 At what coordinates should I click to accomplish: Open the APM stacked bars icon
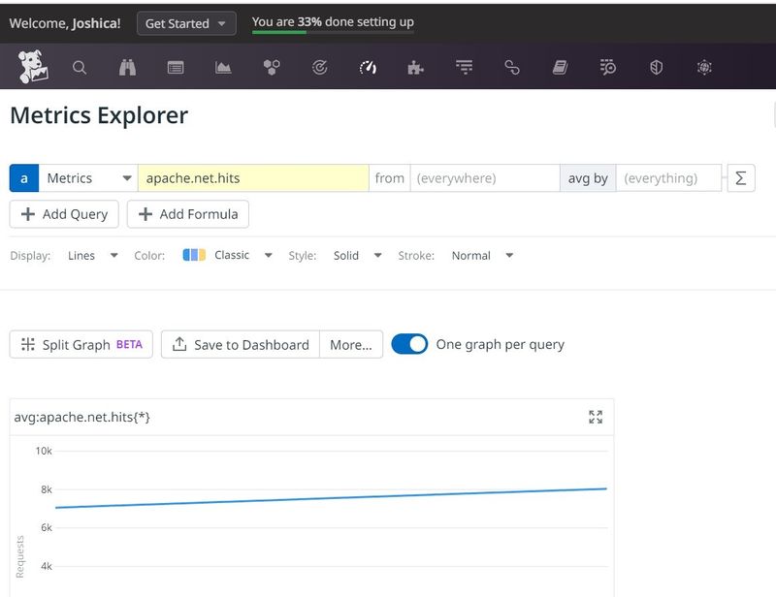click(464, 67)
